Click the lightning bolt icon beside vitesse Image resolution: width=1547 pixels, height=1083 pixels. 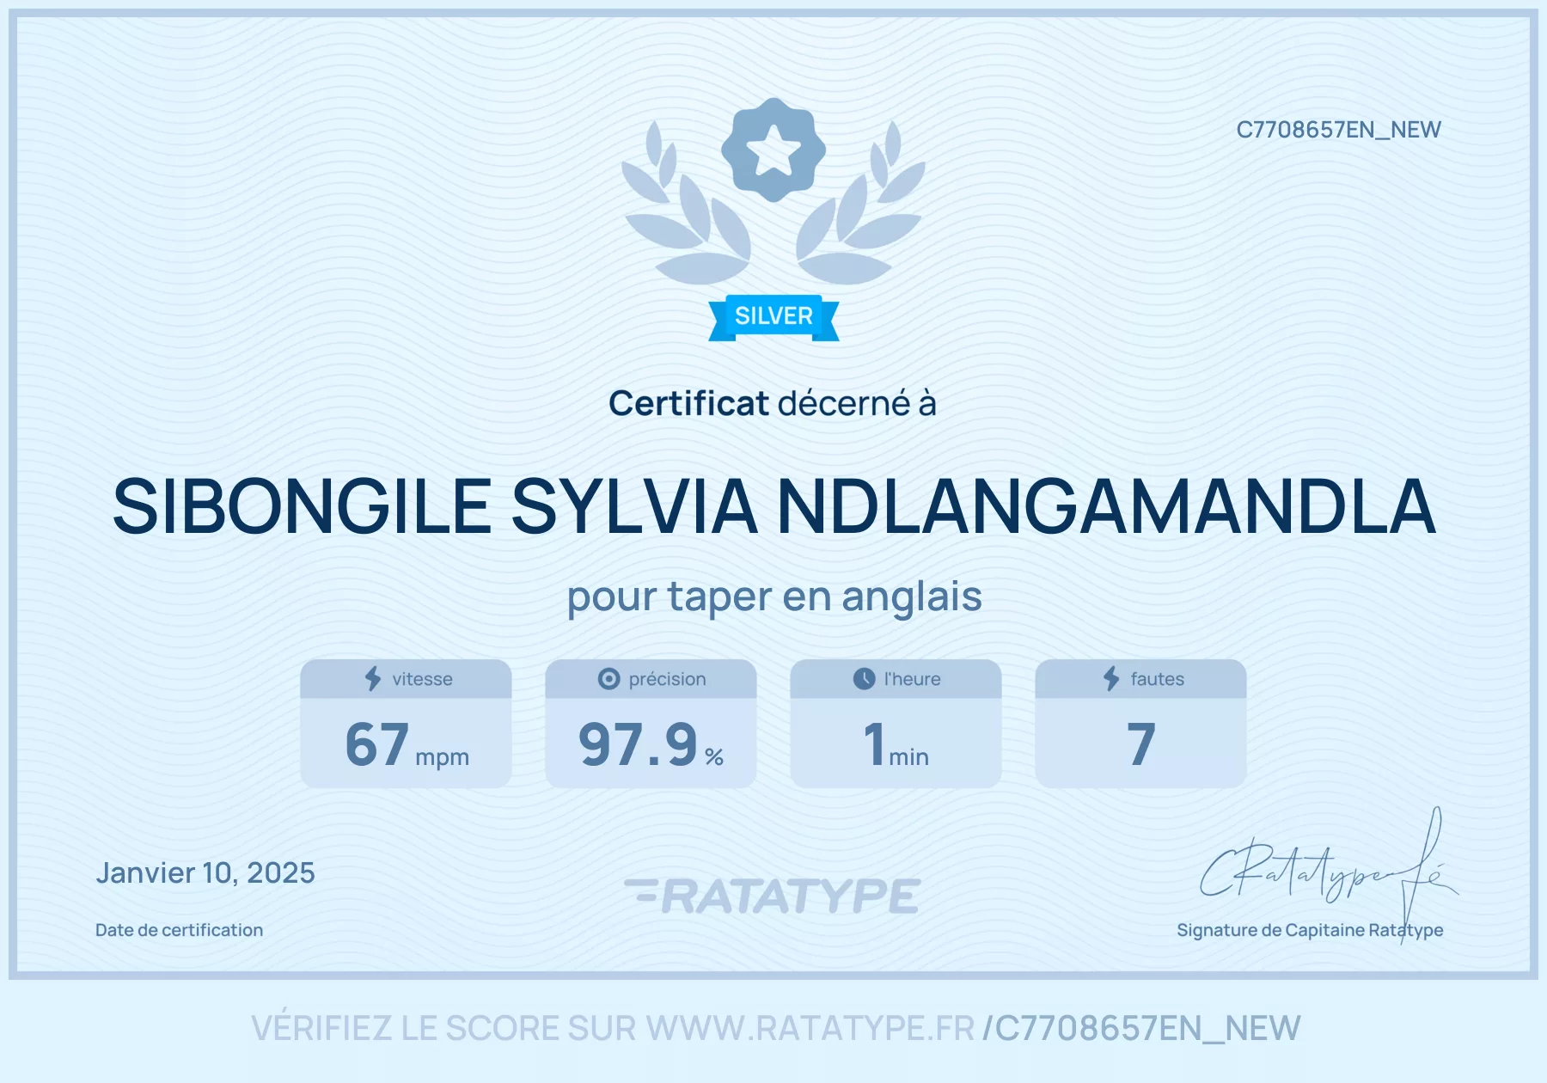pyautogui.click(x=373, y=678)
